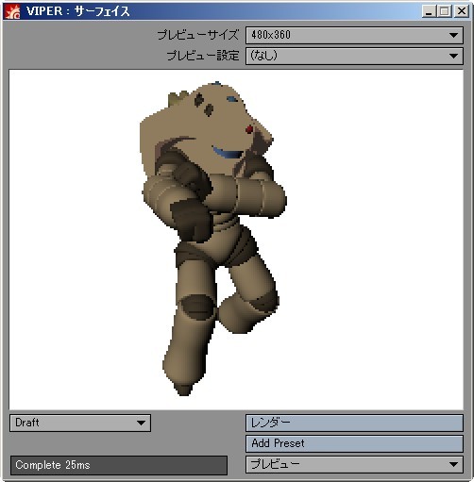Click the robot's dark knee joint
The image size is (474, 482).
196,307
